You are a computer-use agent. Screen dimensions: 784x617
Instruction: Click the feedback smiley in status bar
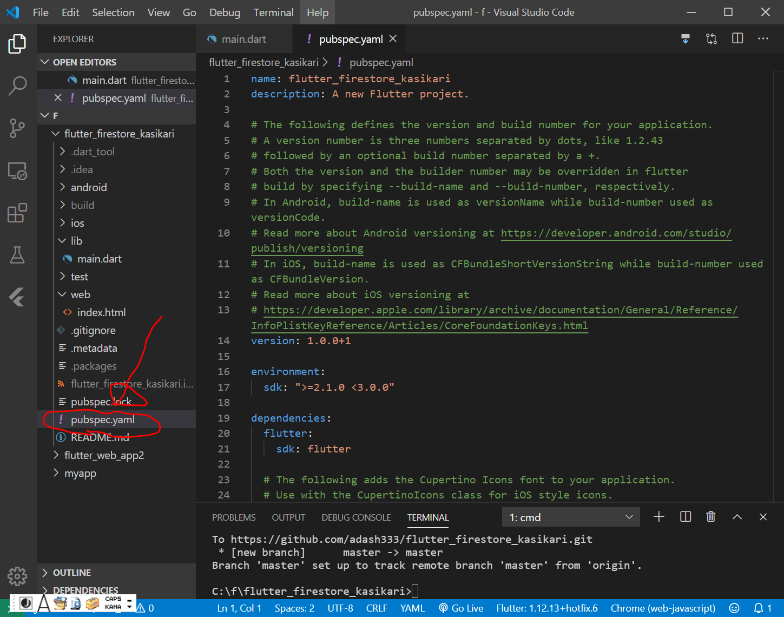click(x=734, y=608)
